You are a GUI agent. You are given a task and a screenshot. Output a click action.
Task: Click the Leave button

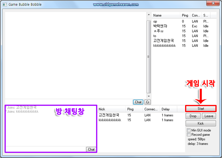pyautogui.click(x=209, y=116)
